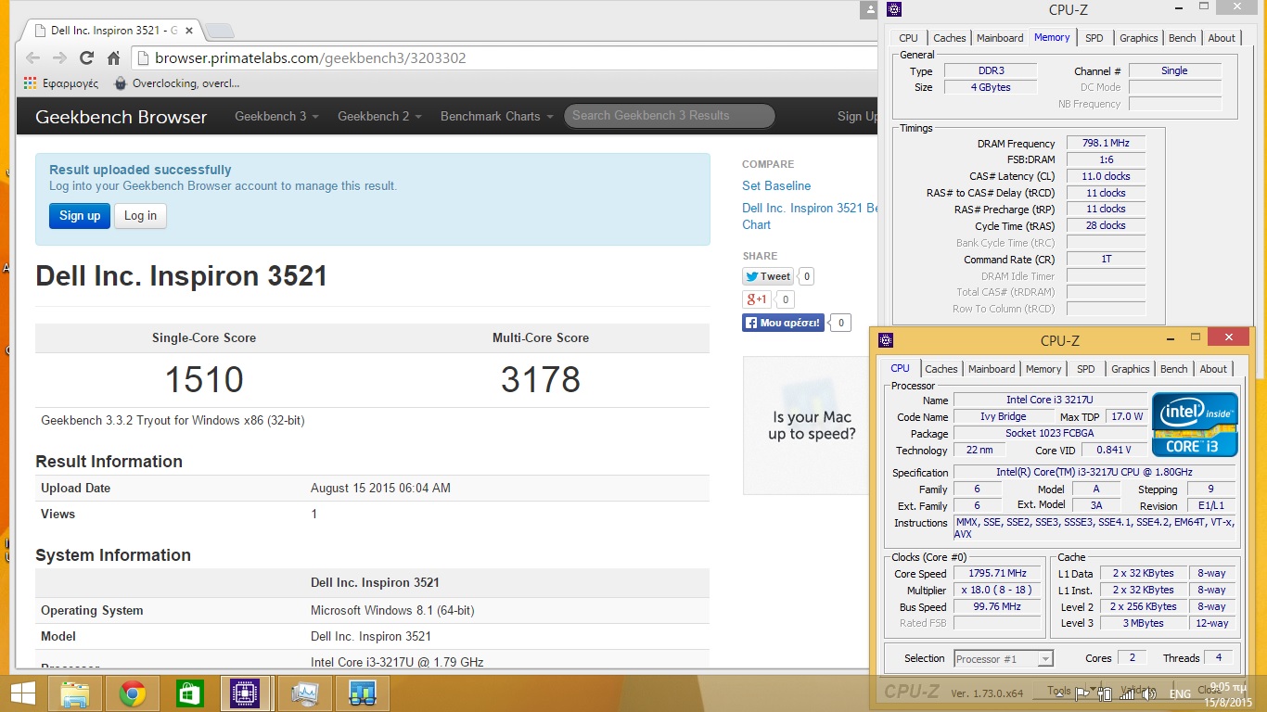
Task: Click the Set Baseline link
Action: pyautogui.click(x=776, y=185)
